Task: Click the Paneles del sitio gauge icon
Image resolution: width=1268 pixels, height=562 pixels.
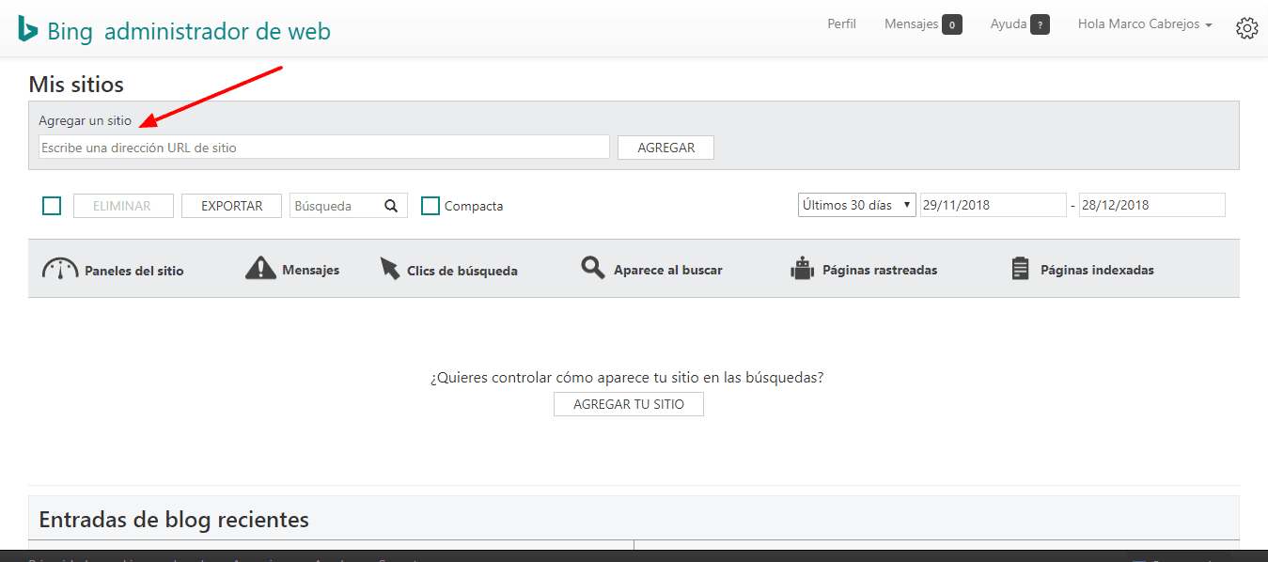Action: [60, 269]
